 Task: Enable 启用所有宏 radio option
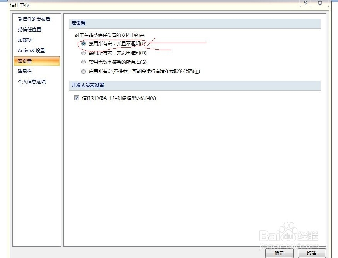tap(84, 71)
